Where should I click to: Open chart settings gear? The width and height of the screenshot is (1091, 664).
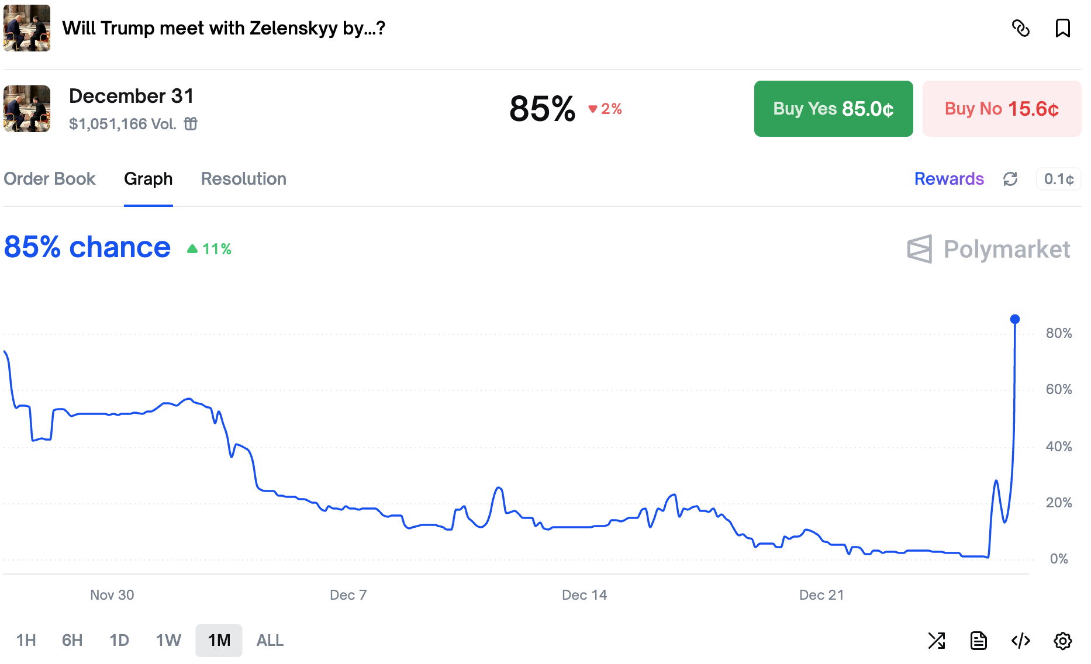click(1062, 641)
